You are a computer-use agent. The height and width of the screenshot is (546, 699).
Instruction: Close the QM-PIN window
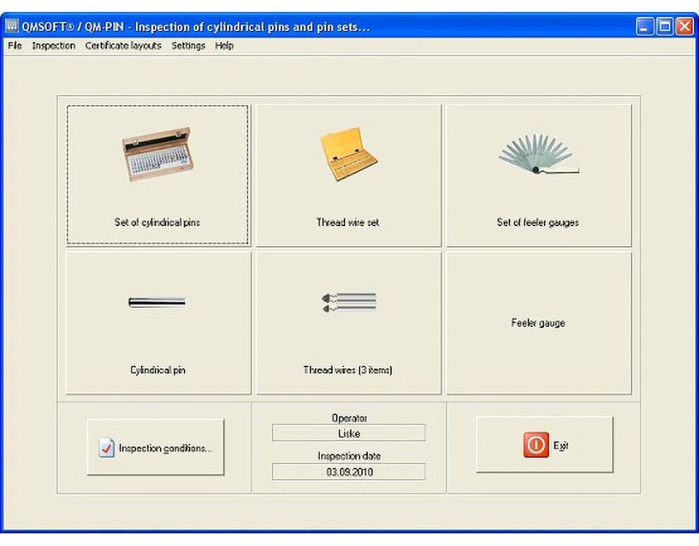tap(685, 27)
